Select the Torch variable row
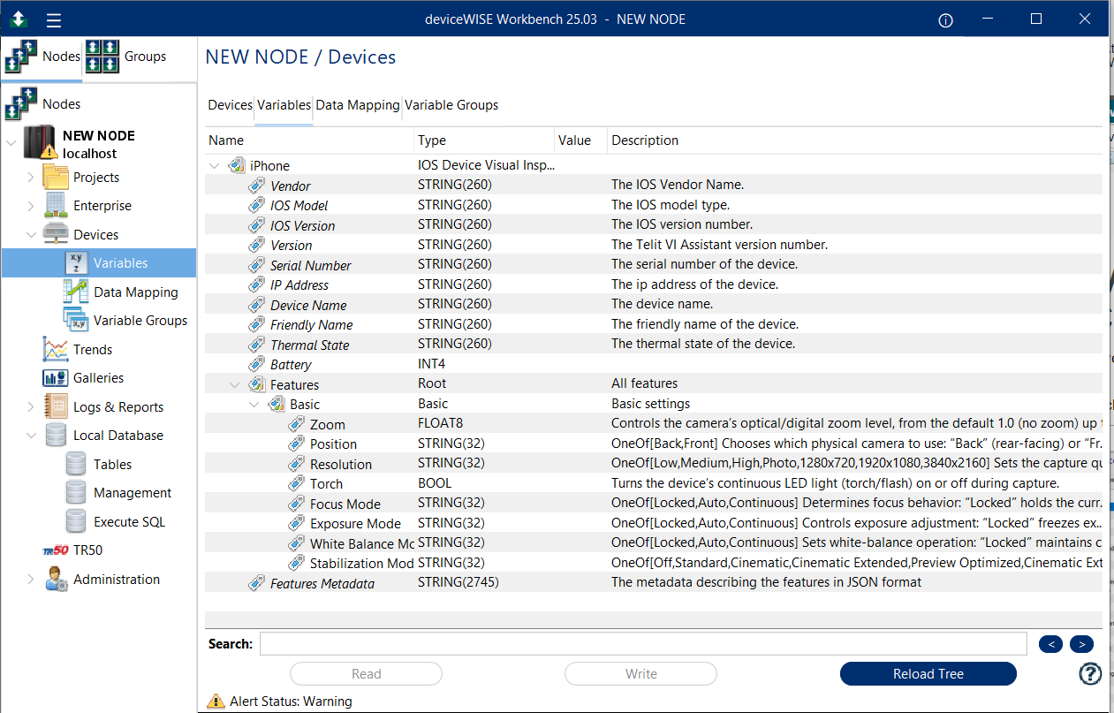1114x713 pixels. 654,483
